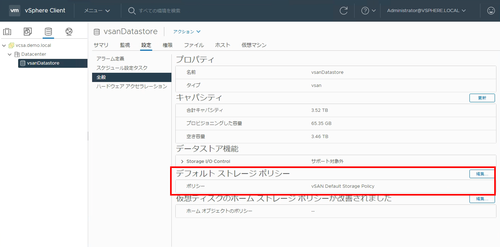Click the ホーム オブジェクトのポリシー label
The width and height of the screenshot is (500, 247).
tap(219, 211)
